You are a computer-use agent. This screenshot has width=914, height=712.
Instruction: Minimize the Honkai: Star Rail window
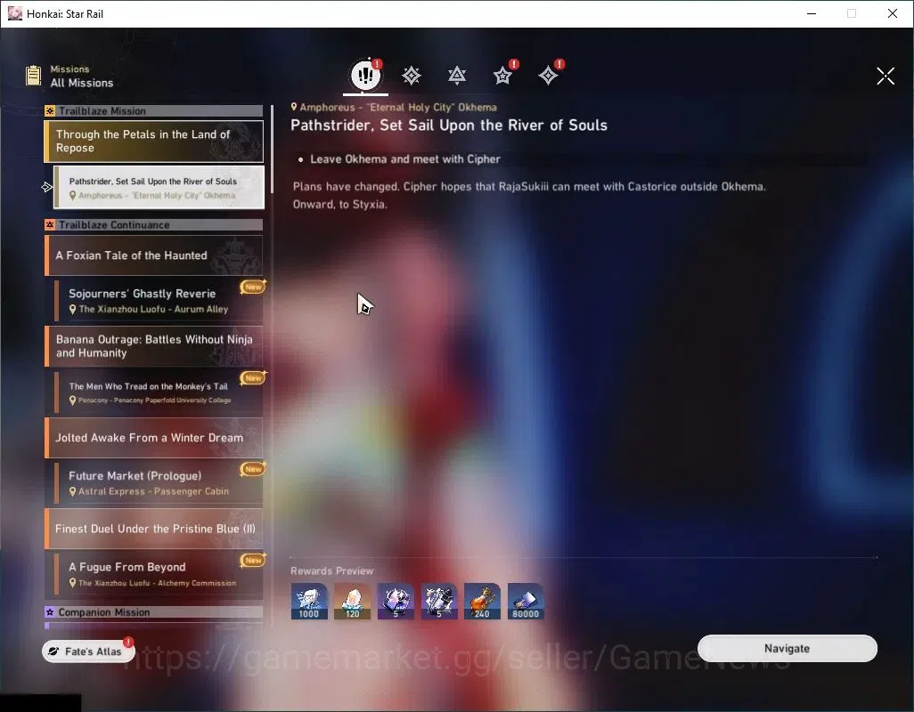coord(811,13)
